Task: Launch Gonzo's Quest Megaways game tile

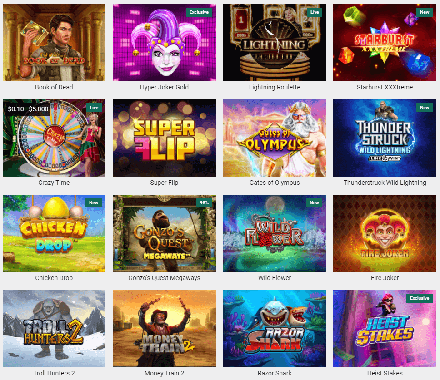Action: [164, 233]
